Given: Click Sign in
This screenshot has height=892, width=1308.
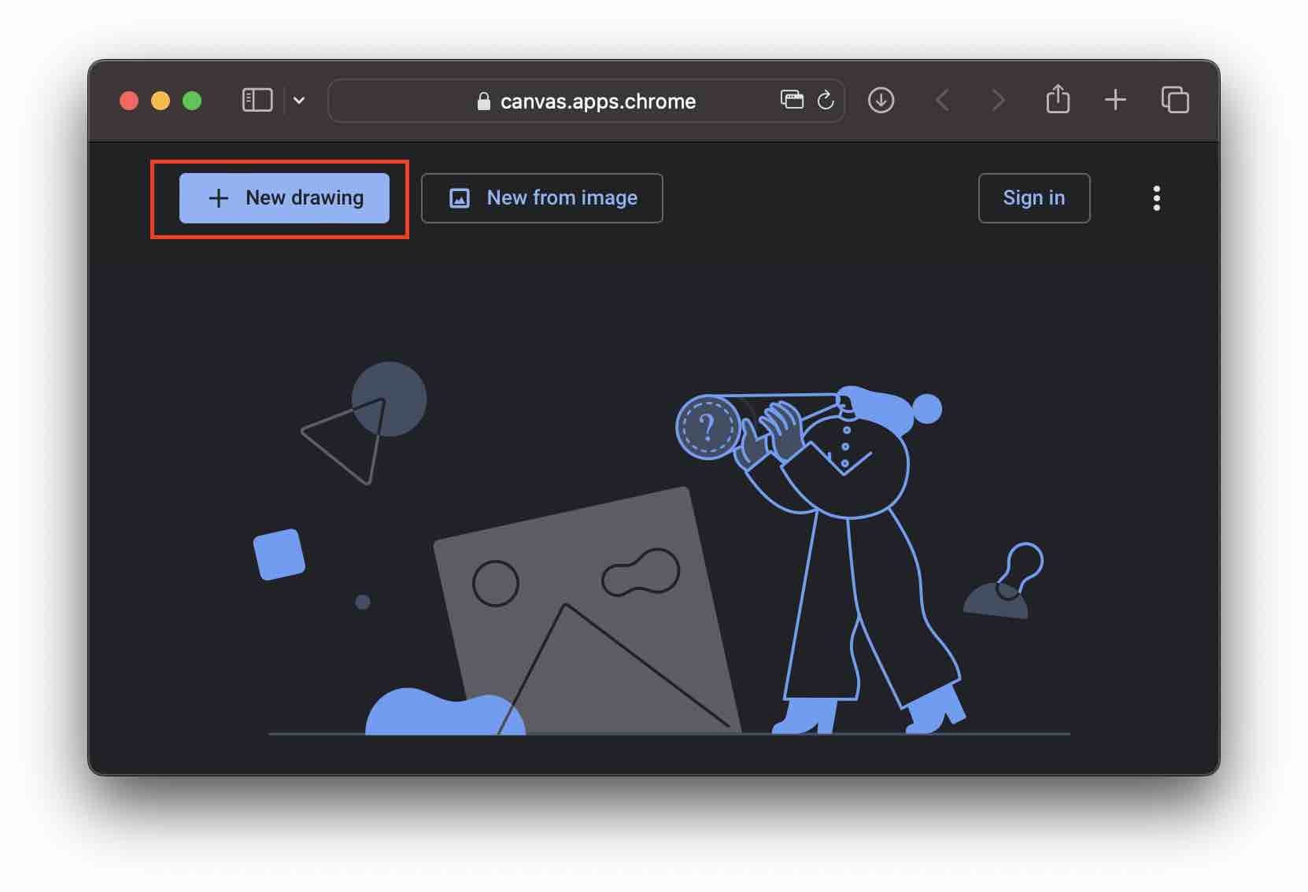Looking at the screenshot, I should 1033,198.
